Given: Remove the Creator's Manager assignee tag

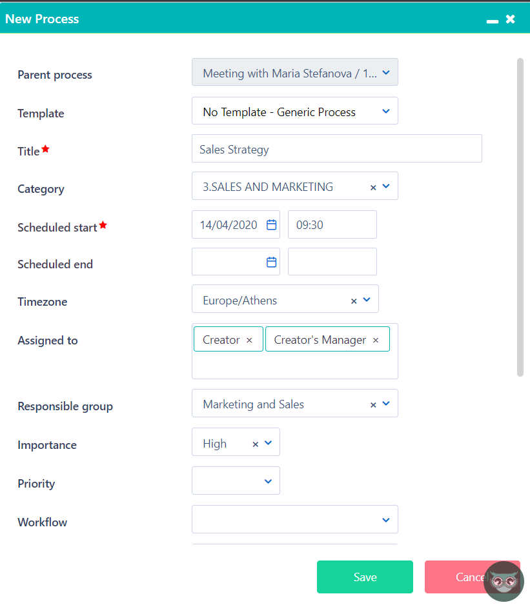Looking at the screenshot, I should (x=375, y=339).
